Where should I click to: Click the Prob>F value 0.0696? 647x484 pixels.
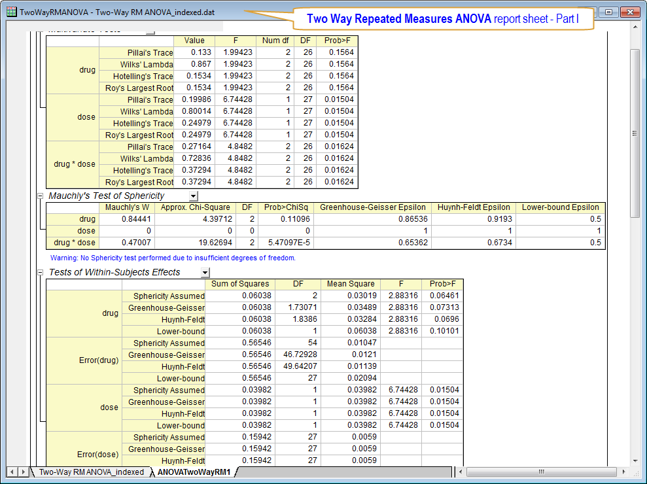coord(446,319)
